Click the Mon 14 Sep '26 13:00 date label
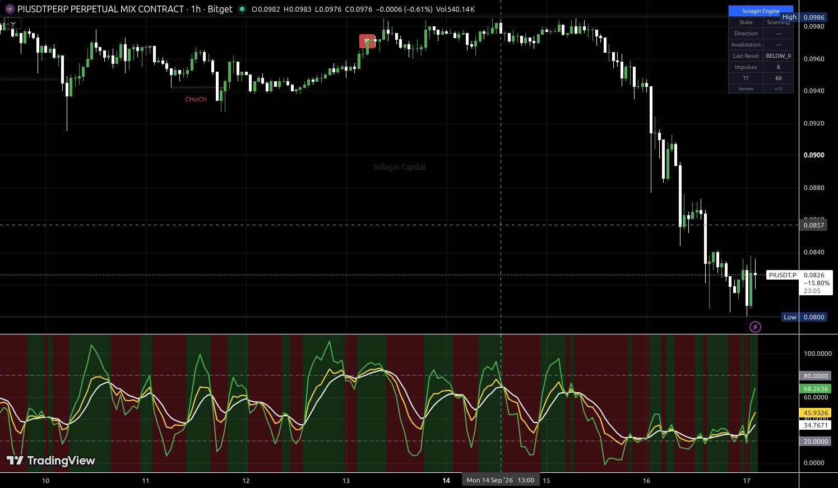Viewport: 838px width, 488px height. tap(501, 480)
